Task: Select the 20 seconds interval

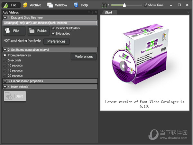Action: click(5, 75)
